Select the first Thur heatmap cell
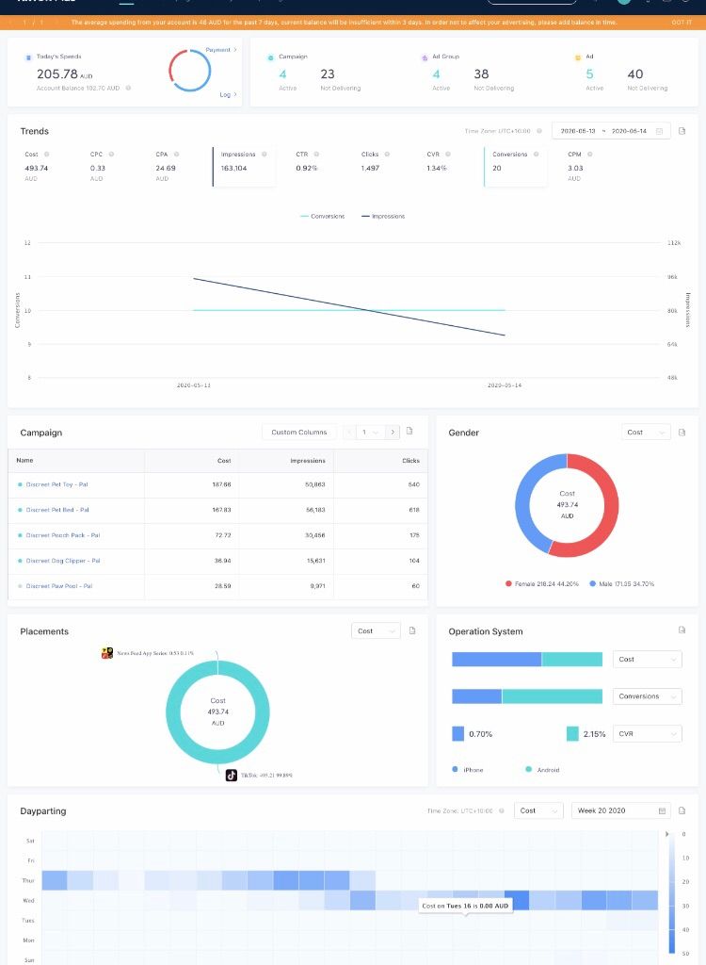The height and width of the screenshot is (965, 706). (x=54, y=880)
